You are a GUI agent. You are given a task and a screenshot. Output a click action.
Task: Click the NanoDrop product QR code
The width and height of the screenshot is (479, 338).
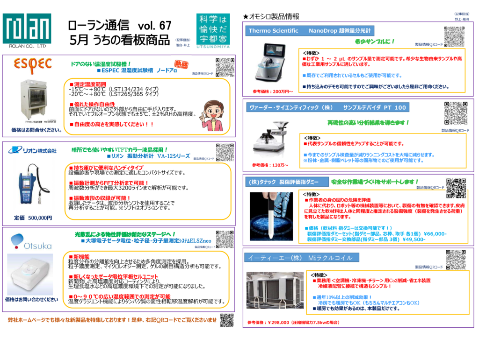[454, 36]
